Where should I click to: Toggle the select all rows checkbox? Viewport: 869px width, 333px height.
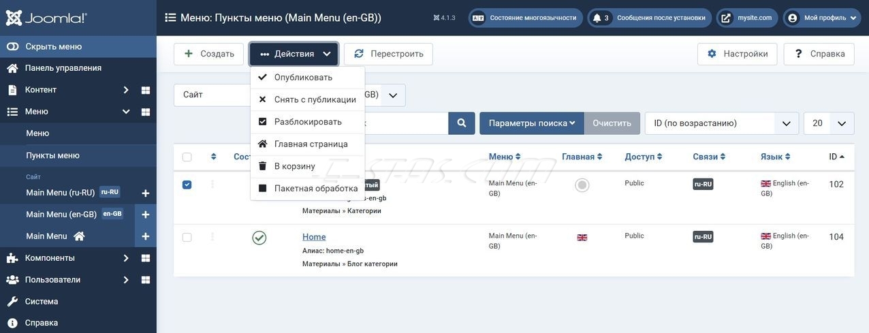[187, 157]
